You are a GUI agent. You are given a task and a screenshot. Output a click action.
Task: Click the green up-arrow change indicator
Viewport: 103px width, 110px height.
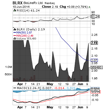coord(89,7)
